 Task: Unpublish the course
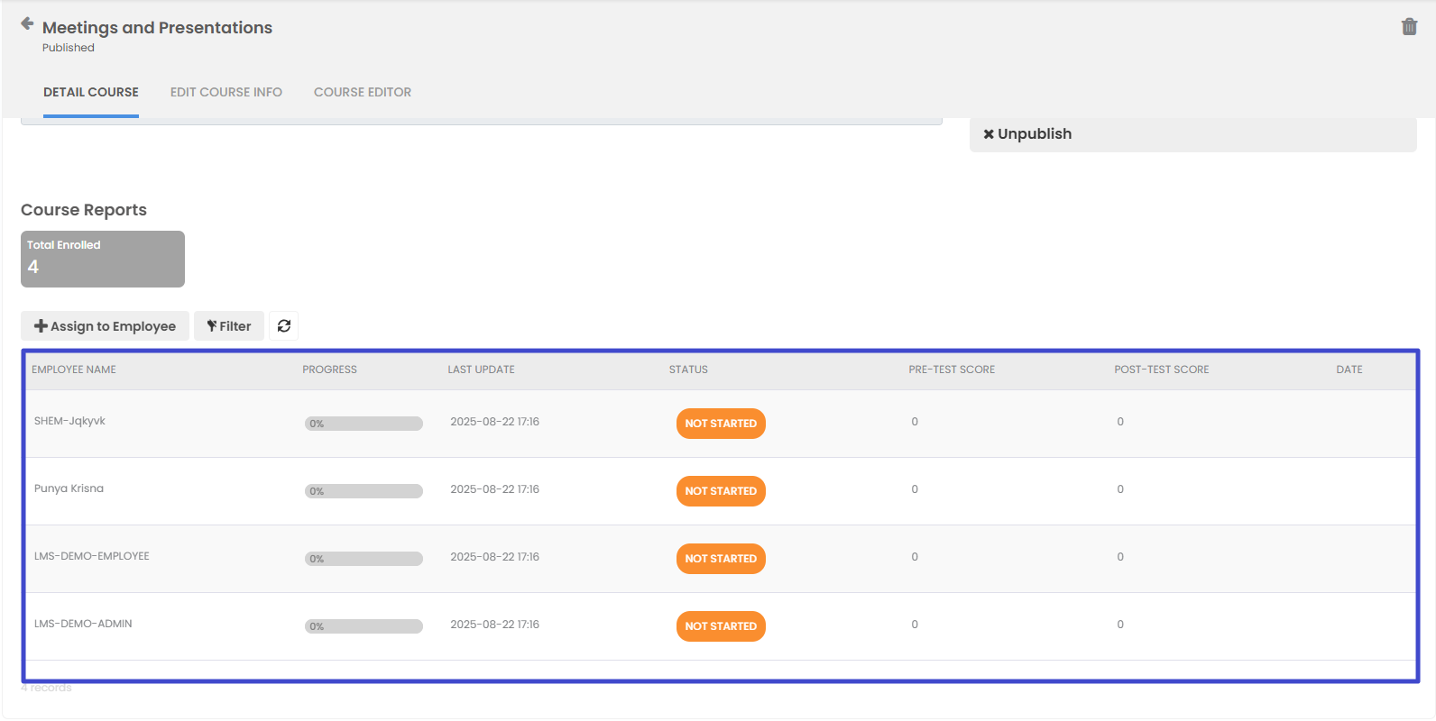pyautogui.click(x=1027, y=134)
